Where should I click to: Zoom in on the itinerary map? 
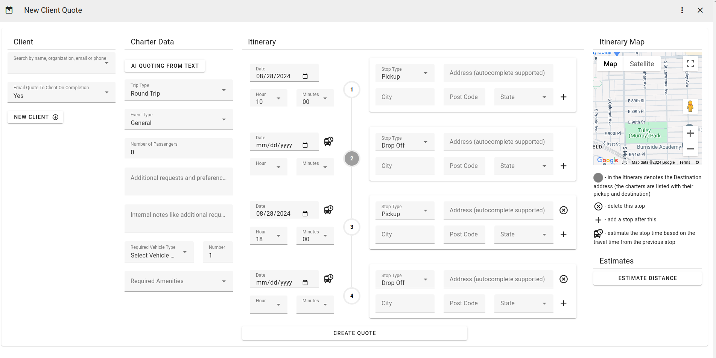click(690, 133)
